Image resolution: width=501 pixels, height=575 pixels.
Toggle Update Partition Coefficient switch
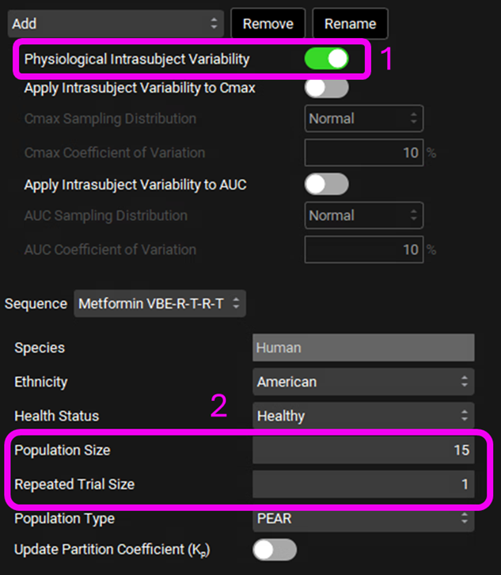(274, 550)
